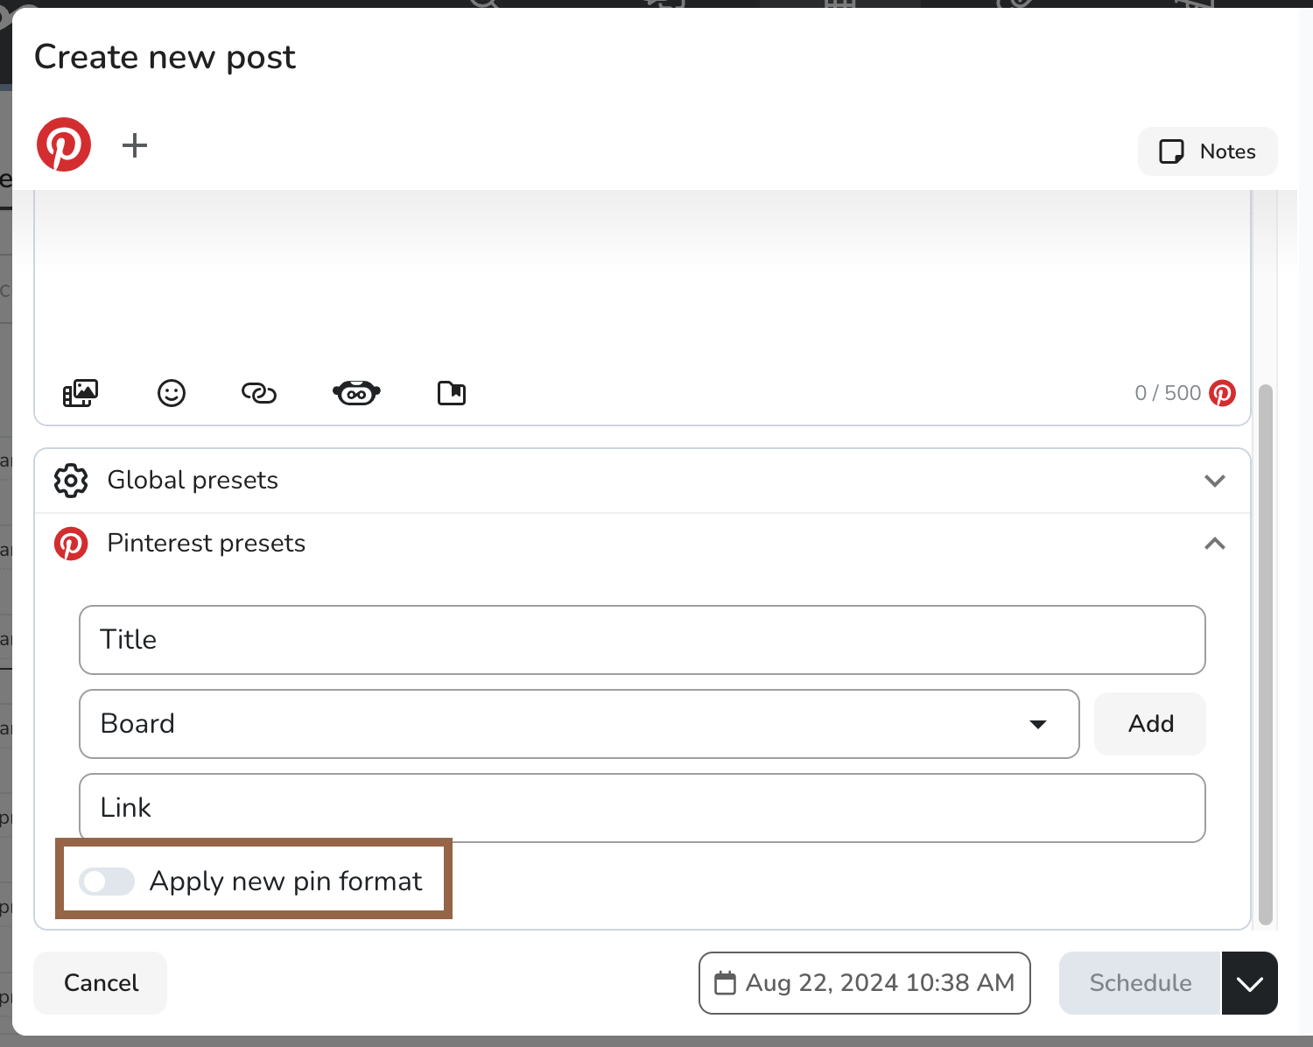This screenshot has height=1047, width=1313.
Task: Click the saved templates bookmark icon
Action: click(x=452, y=393)
